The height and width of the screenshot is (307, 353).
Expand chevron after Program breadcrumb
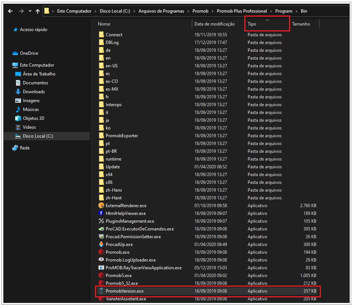click(x=296, y=11)
